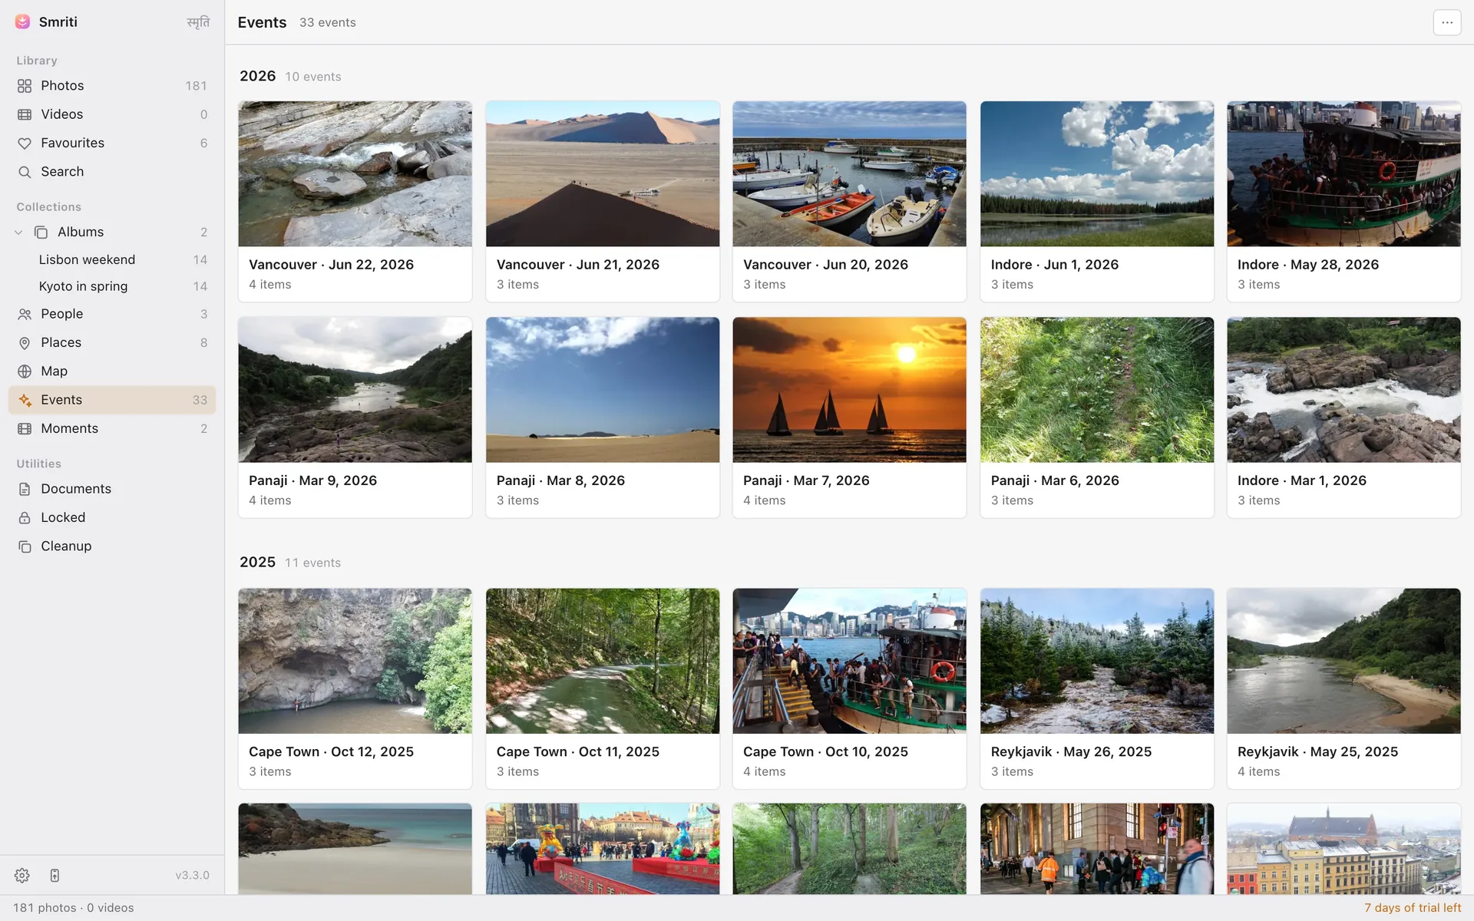1474x921 pixels.
Task: Collapse the Albums chevron
Action: (18, 232)
